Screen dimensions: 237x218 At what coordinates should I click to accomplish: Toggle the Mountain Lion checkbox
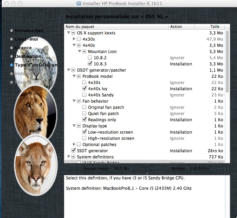point(84,51)
